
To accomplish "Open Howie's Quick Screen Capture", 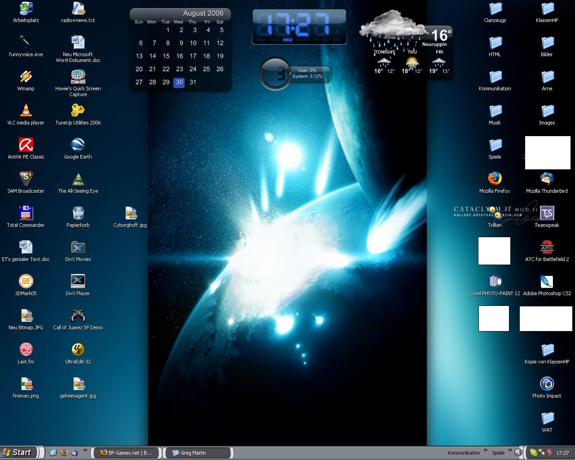I will [x=78, y=84].
